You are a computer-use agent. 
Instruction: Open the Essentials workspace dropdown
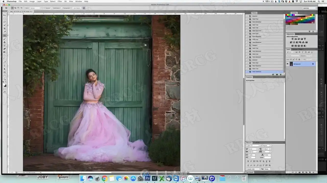click(x=310, y=8)
